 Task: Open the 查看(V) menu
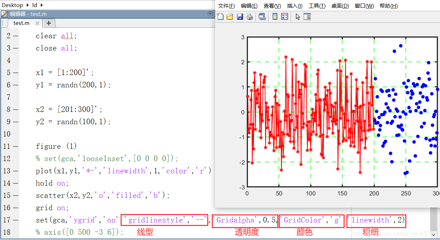point(272,6)
